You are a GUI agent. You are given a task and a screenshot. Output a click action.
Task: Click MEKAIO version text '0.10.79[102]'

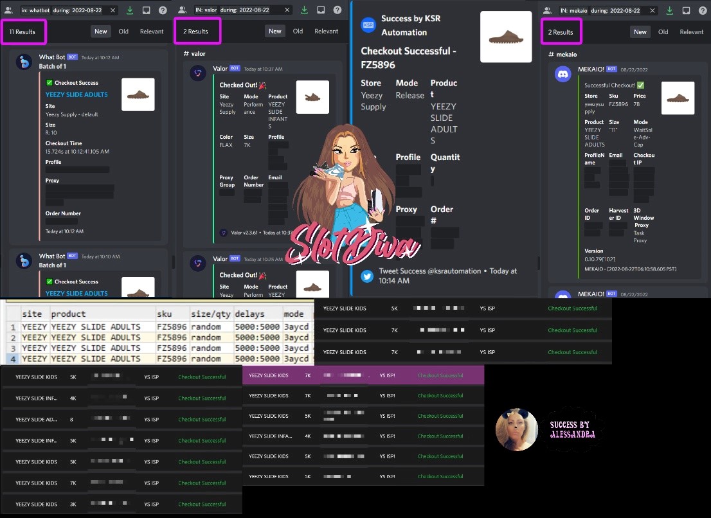click(600, 259)
